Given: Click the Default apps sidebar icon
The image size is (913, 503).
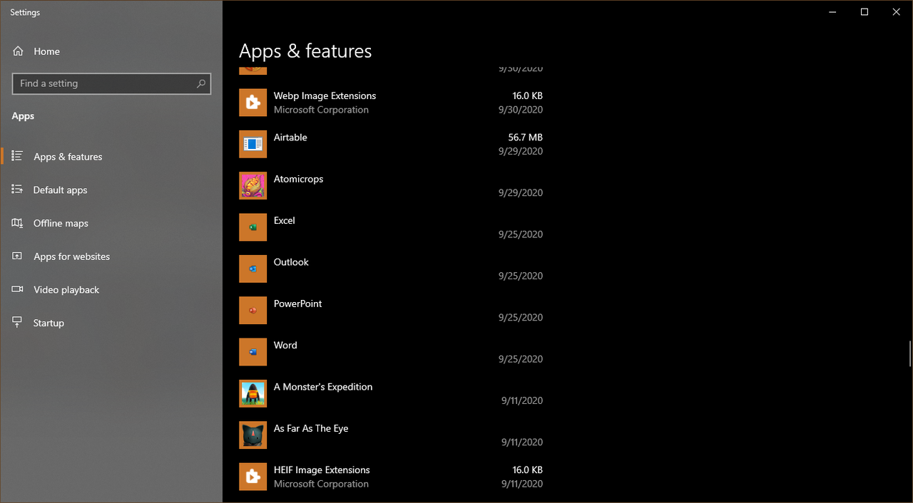Looking at the screenshot, I should [x=18, y=190].
